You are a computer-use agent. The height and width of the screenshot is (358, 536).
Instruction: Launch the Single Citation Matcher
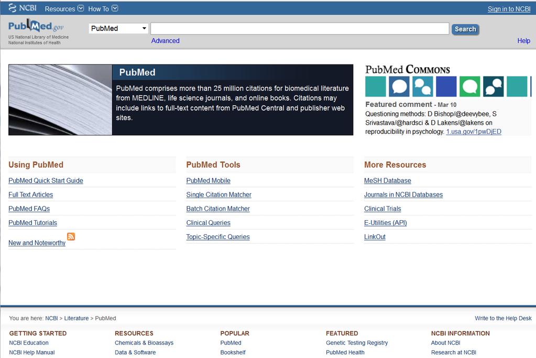point(219,194)
